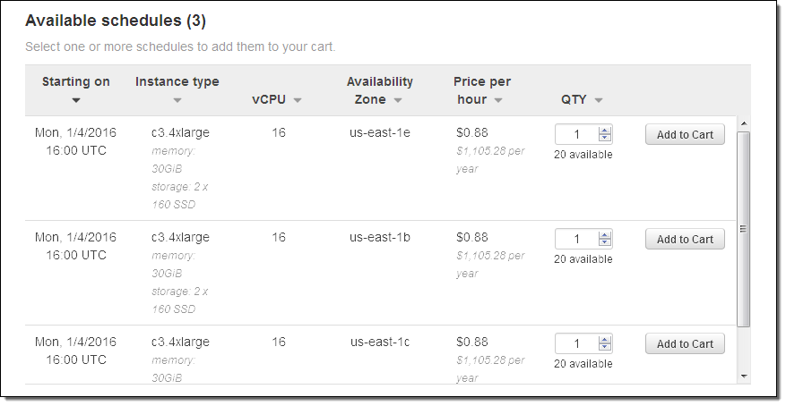Add us-east-1e schedule to cart

click(x=685, y=135)
